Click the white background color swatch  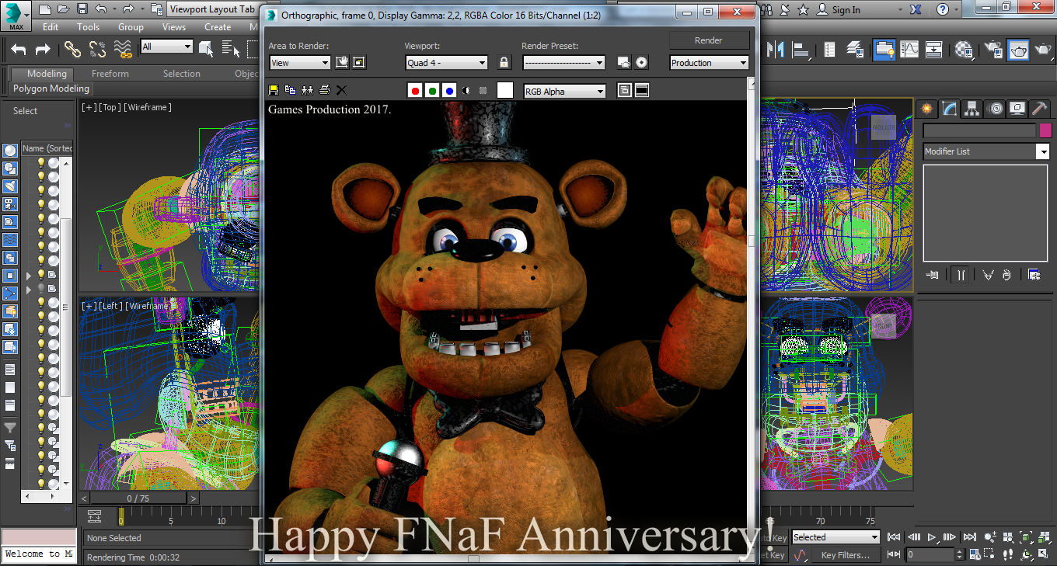tap(505, 90)
